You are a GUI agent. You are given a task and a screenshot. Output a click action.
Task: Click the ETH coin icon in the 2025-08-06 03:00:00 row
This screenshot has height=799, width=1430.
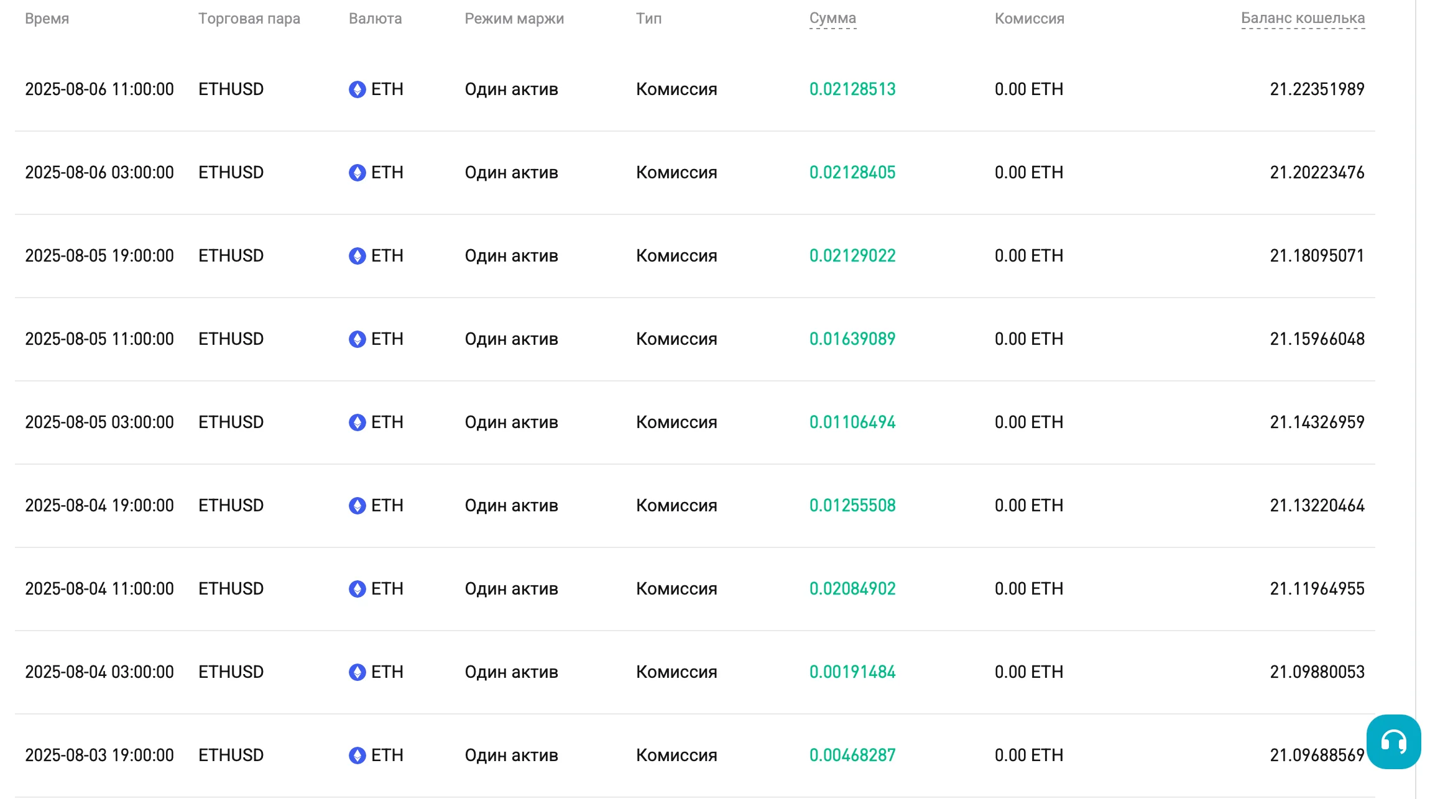pos(357,173)
